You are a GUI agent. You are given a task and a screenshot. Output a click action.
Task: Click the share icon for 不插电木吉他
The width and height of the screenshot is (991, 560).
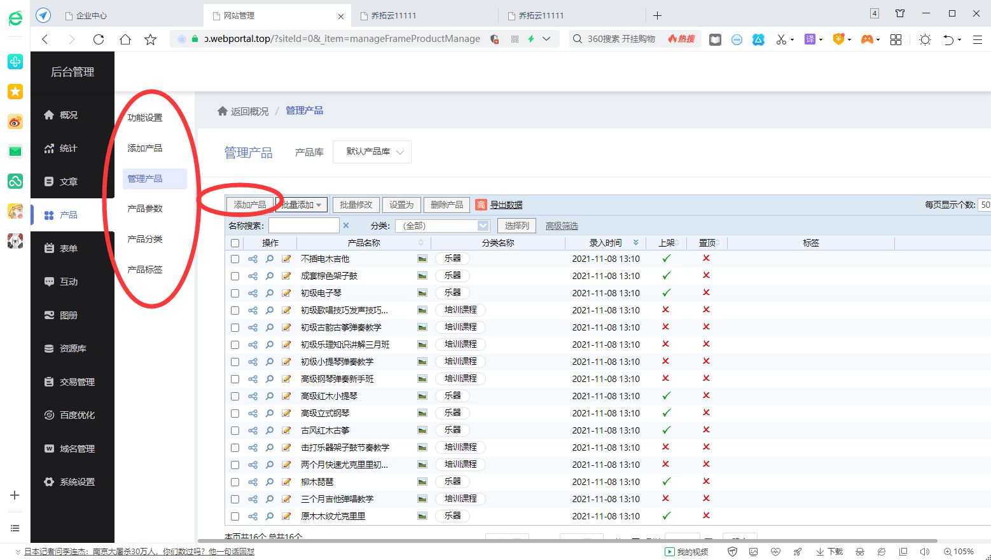pyautogui.click(x=254, y=259)
